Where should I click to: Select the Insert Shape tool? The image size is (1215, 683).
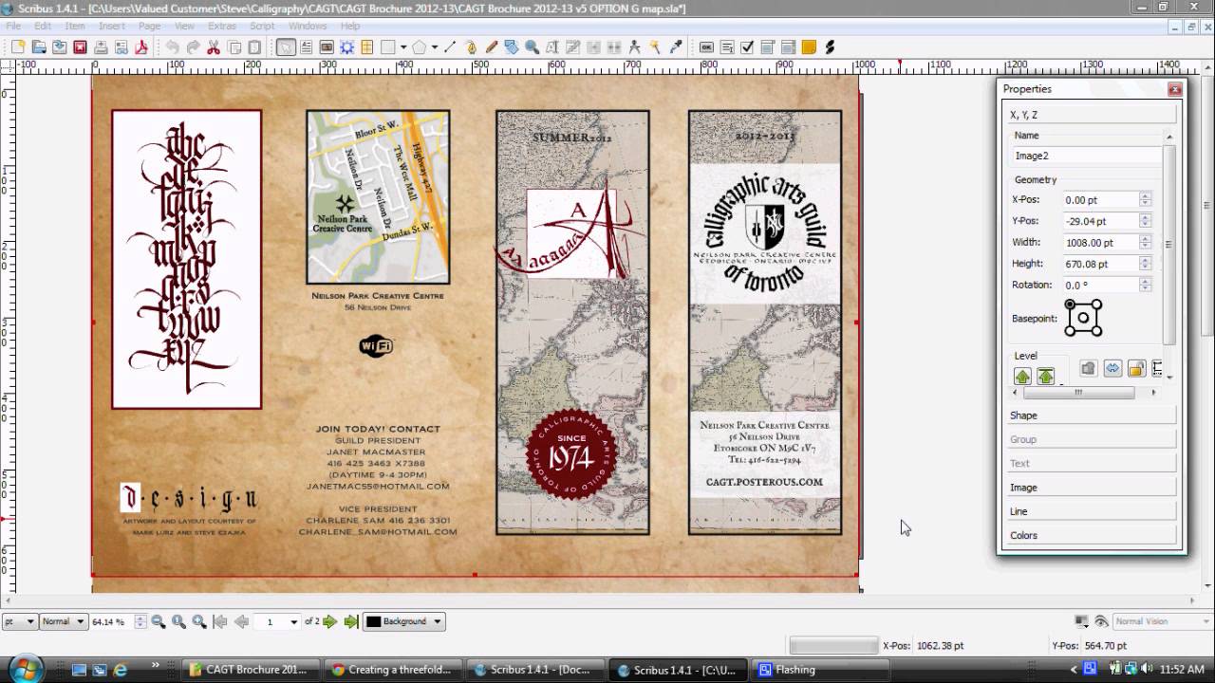[388, 47]
